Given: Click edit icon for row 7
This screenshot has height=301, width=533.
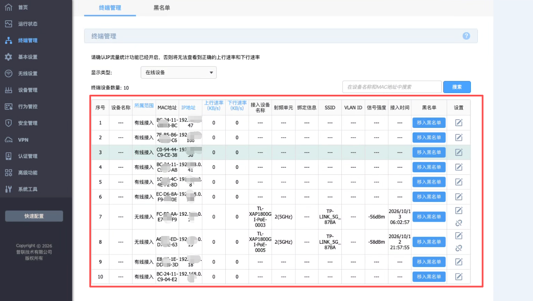Looking at the screenshot, I should coord(459,211).
